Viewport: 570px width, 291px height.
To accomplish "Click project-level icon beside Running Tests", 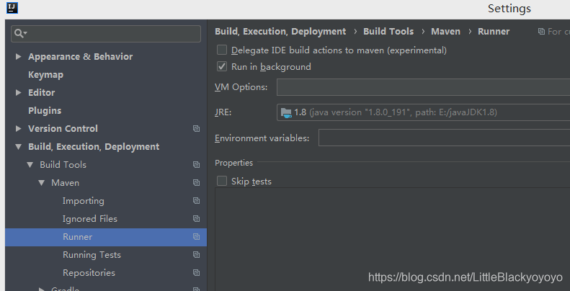I will [x=196, y=255].
